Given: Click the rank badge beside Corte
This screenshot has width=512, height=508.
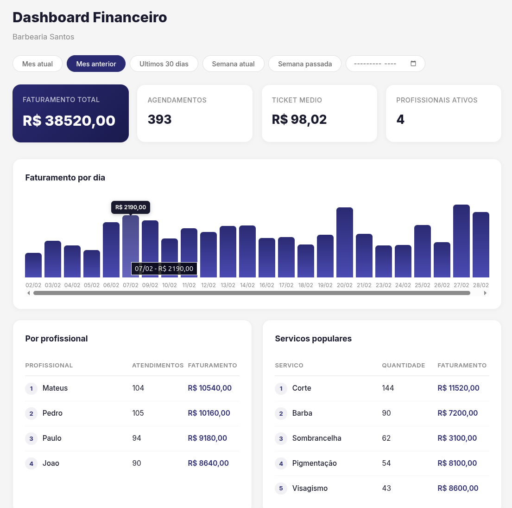Looking at the screenshot, I should pos(281,389).
